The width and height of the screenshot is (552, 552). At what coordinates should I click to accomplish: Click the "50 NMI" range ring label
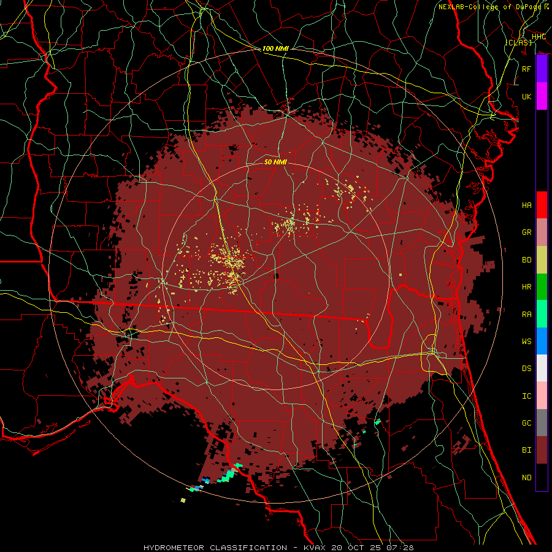click(x=275, y=162)
